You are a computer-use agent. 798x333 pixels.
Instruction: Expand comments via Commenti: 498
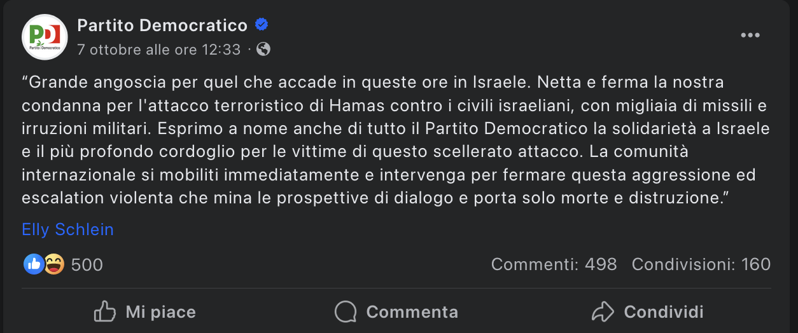[x=554, y=264]
